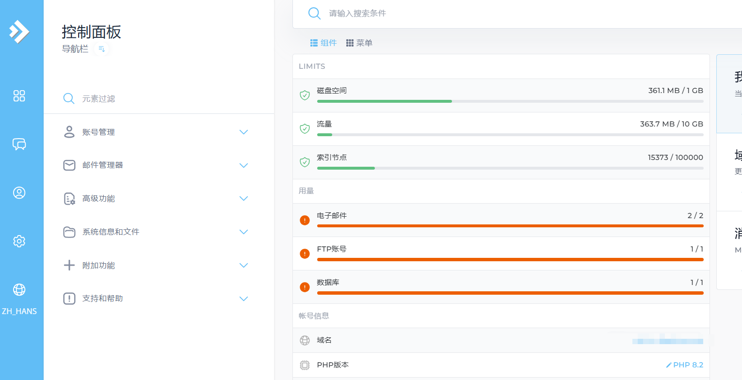The width and height of the screenshot is (742, 380).
Task: Click the PHP version icon in 帐号信息
Action: click(305, 364)
